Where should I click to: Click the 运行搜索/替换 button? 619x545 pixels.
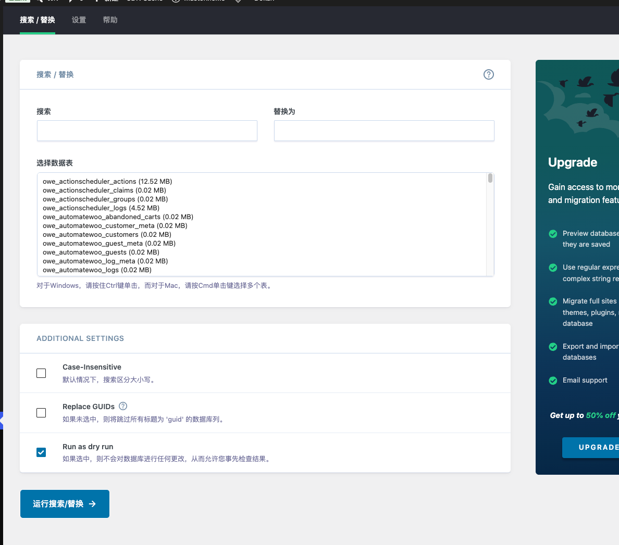(65, 503)
